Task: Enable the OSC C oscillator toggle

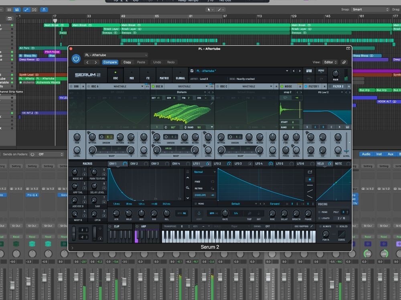Action: [218, 87]
